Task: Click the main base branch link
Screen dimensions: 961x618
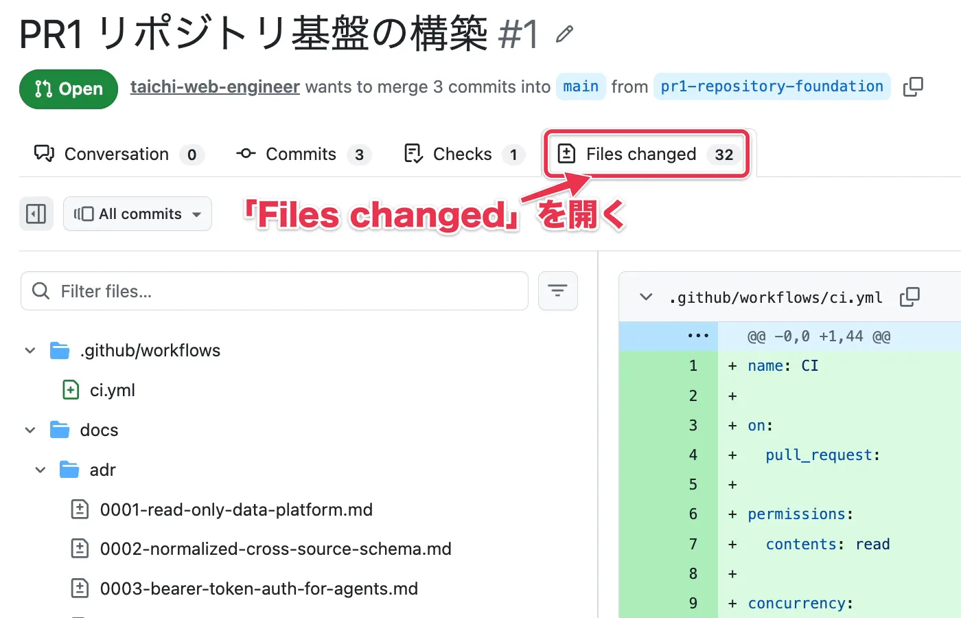Action: point(581,87)
